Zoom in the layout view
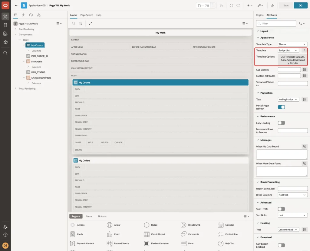This screenshot has width=310, height=251. coord(81,23)
